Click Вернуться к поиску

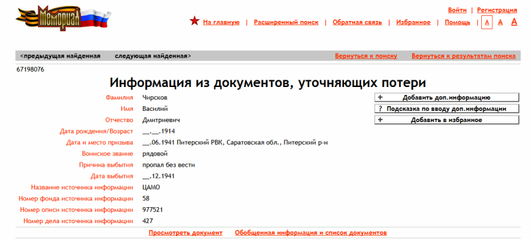pos(366,56)
